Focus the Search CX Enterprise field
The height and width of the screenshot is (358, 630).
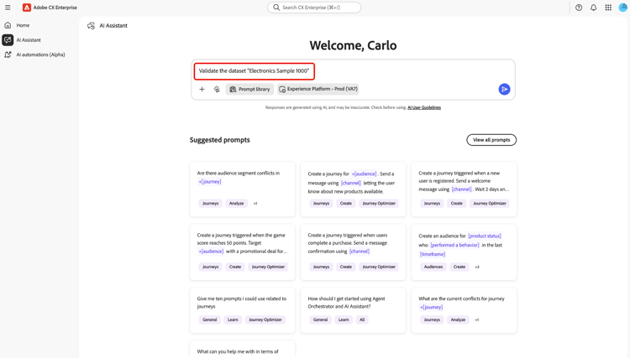click(x=314, y=8)
